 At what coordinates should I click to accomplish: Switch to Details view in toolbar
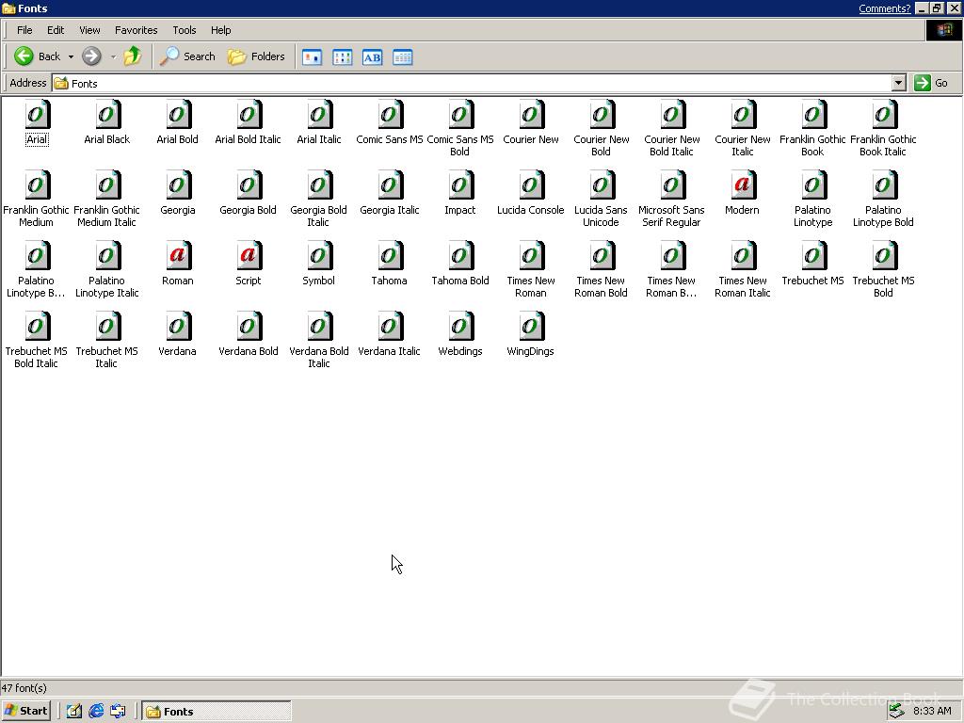tap(403, 57)
